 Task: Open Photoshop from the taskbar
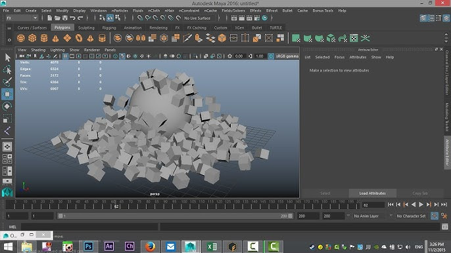click(x=88, y=246)
